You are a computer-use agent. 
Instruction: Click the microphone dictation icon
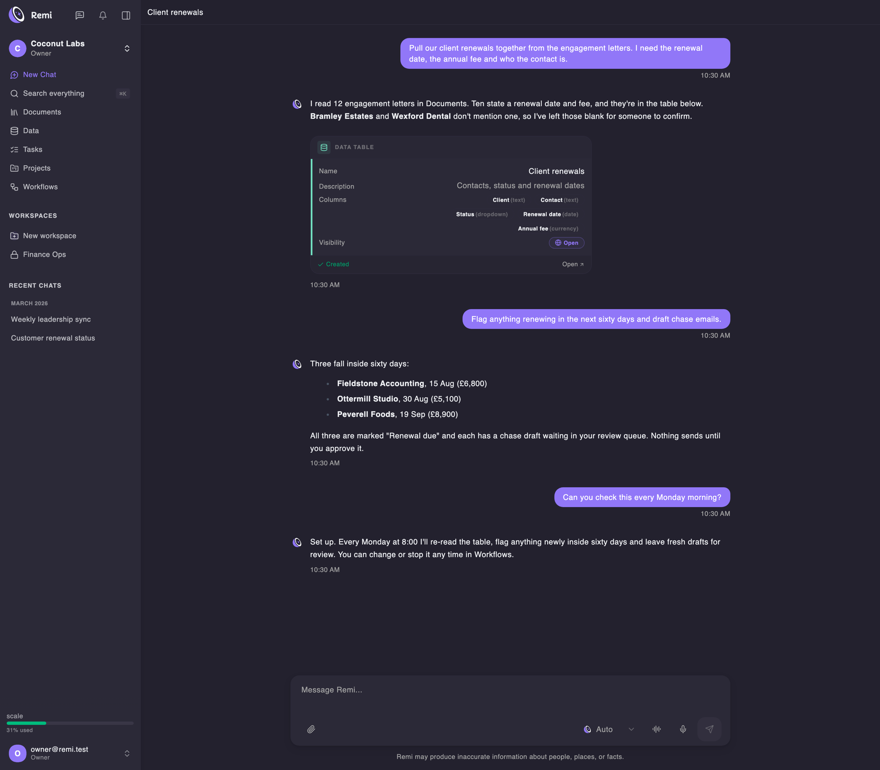pyautogui.click(x=683, y=729)
